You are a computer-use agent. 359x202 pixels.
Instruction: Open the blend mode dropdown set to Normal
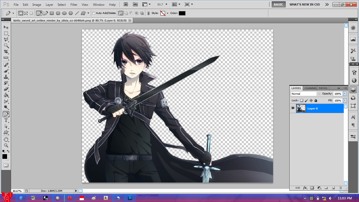point(304,94)
